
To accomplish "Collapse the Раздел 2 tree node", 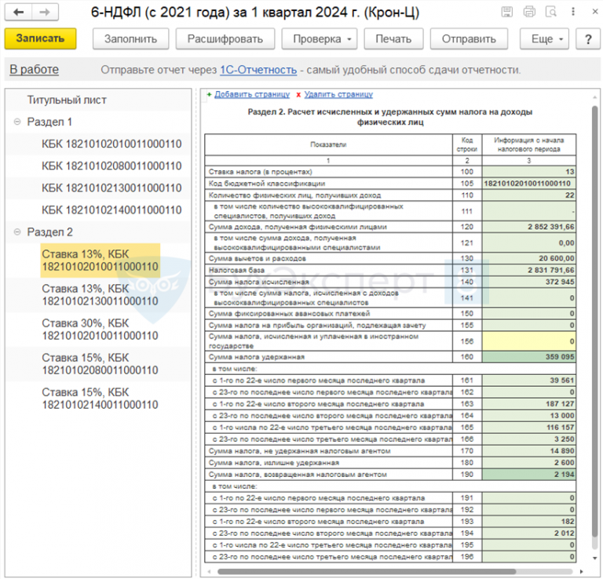I will (17, 232).
